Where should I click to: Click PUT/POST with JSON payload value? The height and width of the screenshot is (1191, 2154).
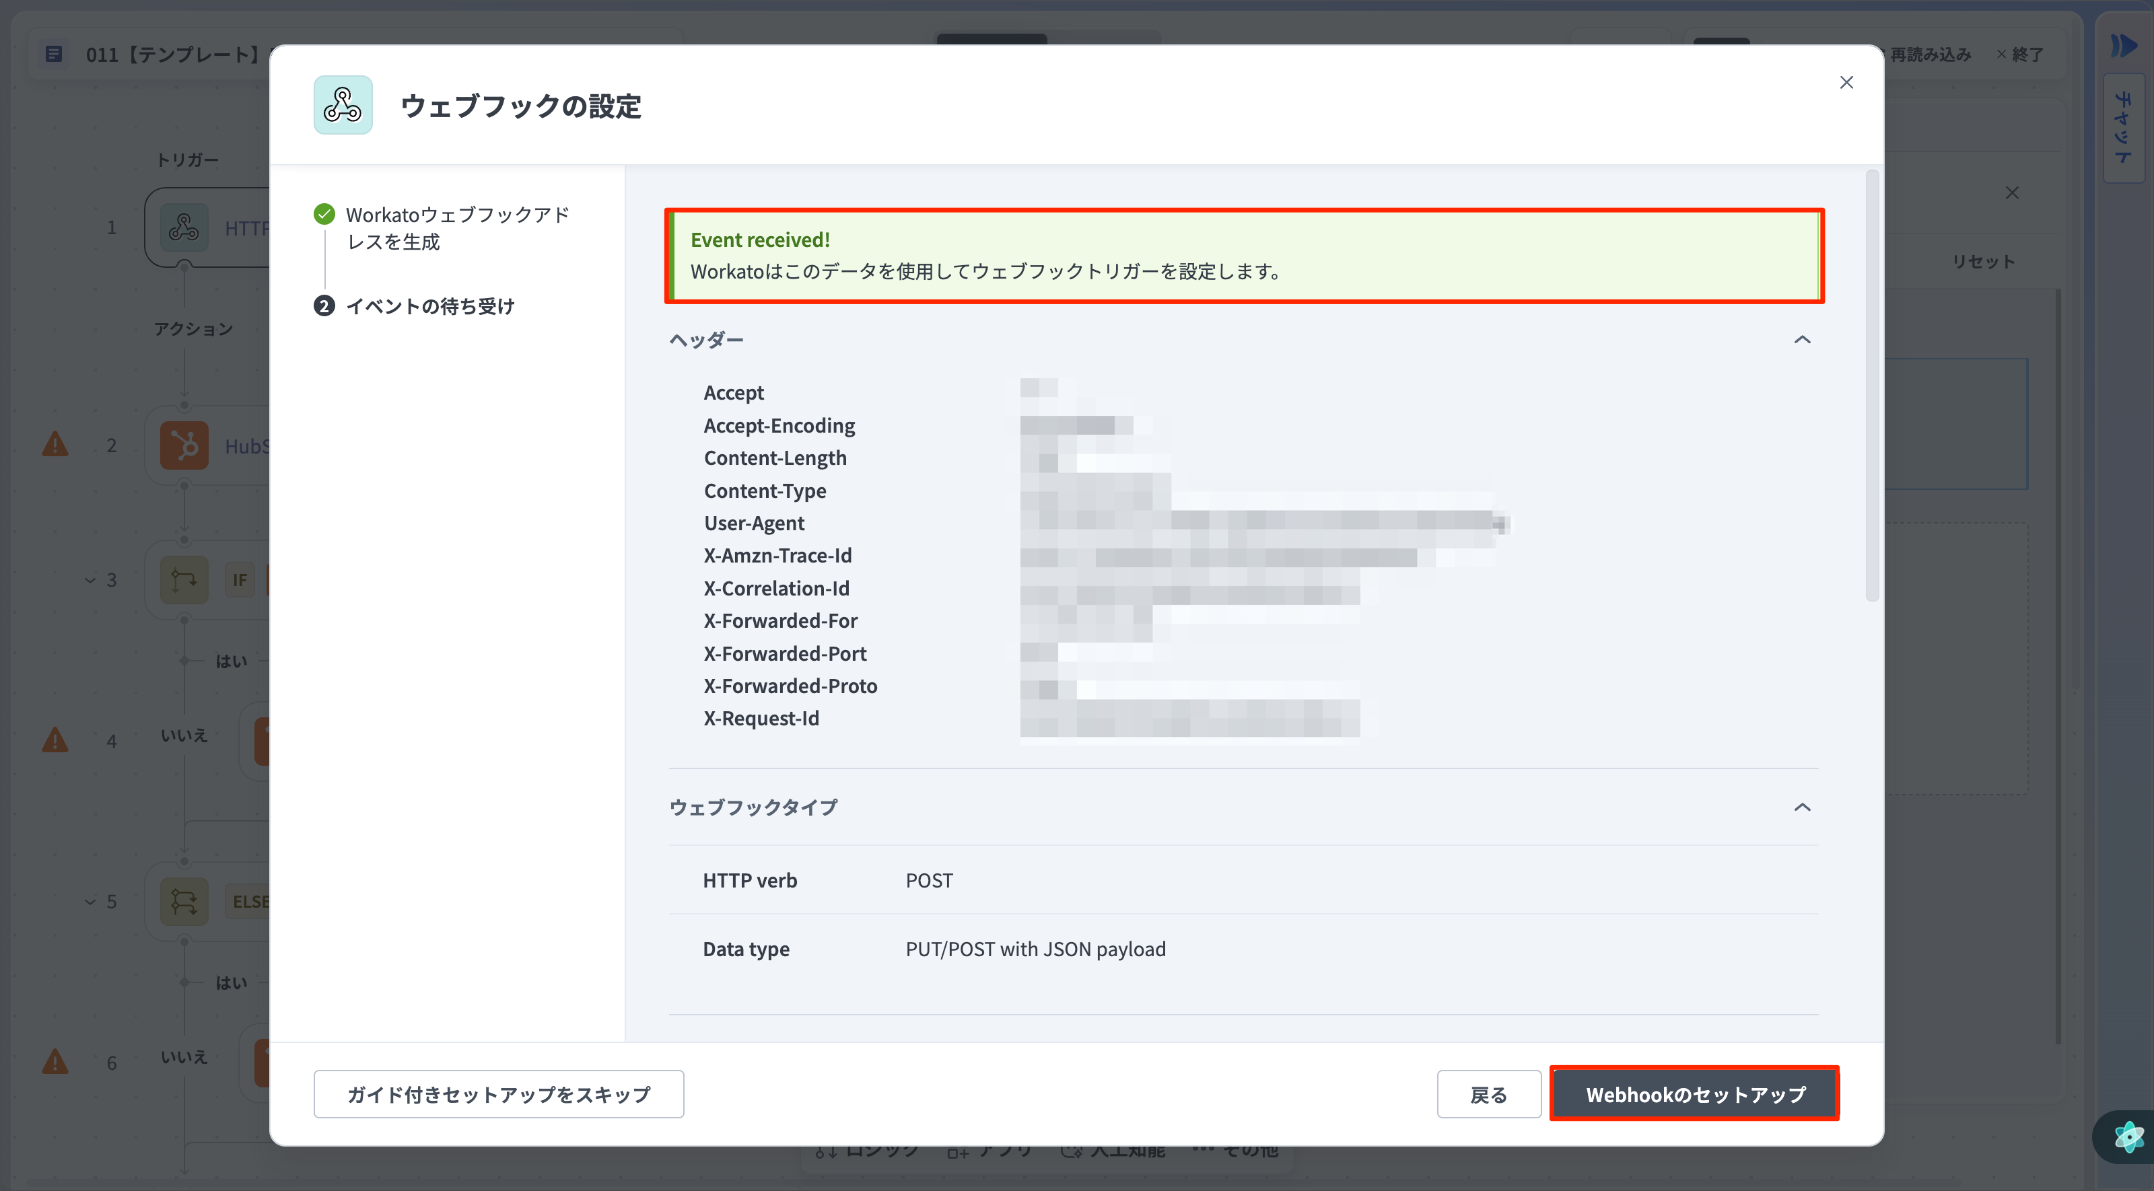[1035, 949]
